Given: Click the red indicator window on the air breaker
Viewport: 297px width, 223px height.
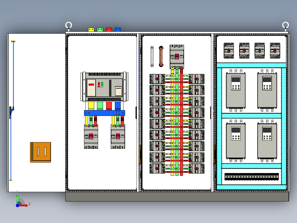Looking at the screenshot, I should [x=91, y=84].
